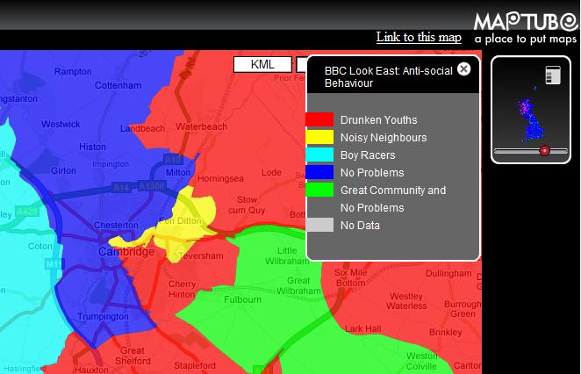Image resolution: width=581 pixels, height=374 pixels.
Task: Click the 'Lark Hall' label on the map
Action: click(x=362, y=328)
